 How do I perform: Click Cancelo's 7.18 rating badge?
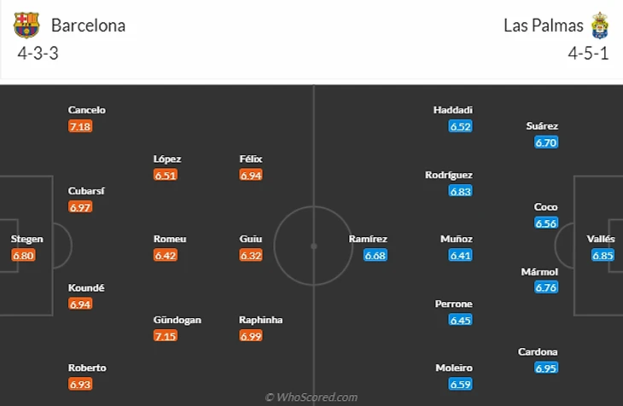[x=80, y=126]
